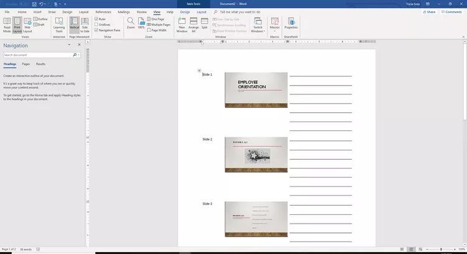Uncheck the Ruler checkbox
Screen dimensions: 467x254
[96, 19]
